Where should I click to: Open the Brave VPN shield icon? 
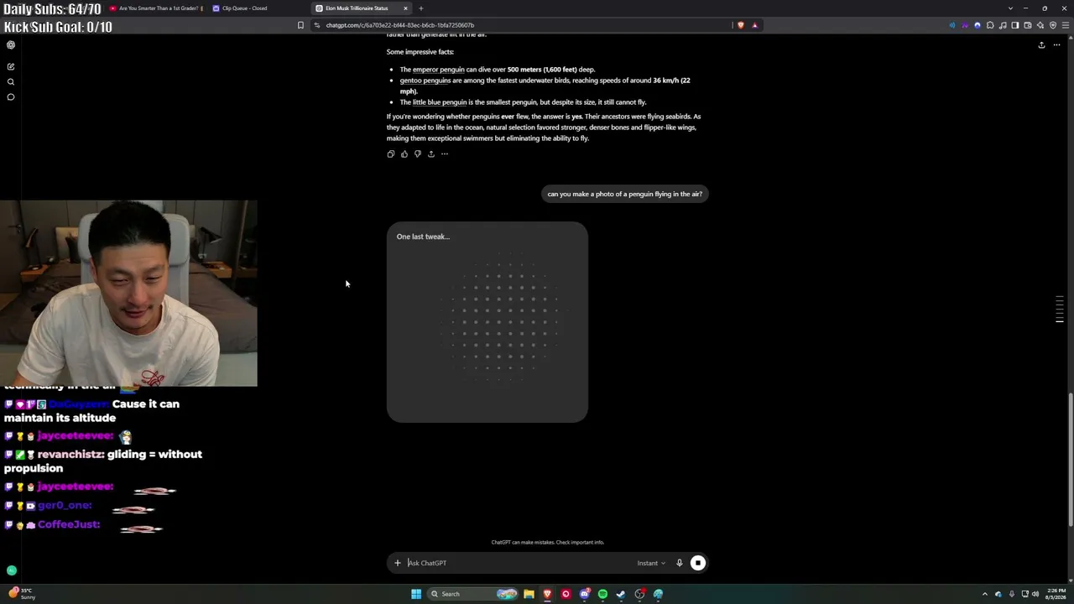[x=1053, y=25]
